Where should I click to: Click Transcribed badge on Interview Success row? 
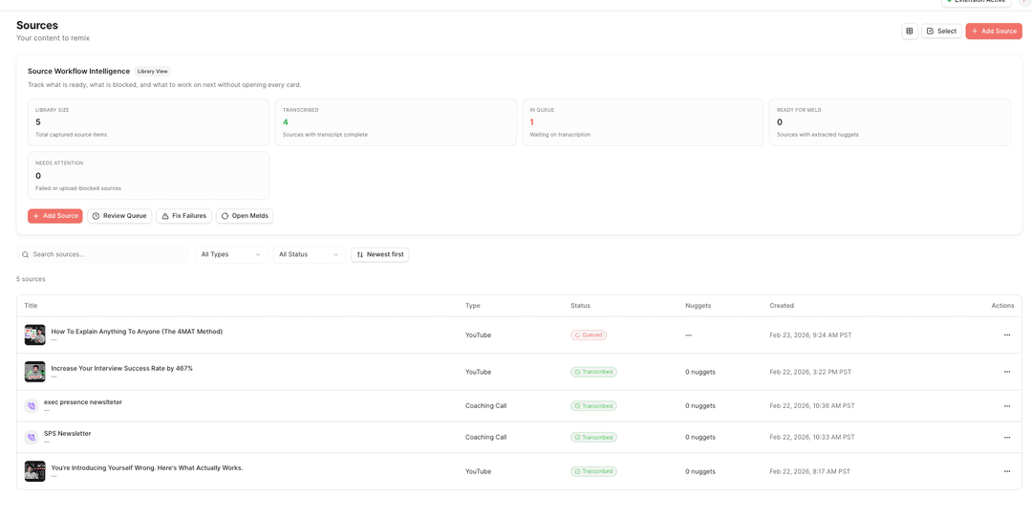[593, 372]
